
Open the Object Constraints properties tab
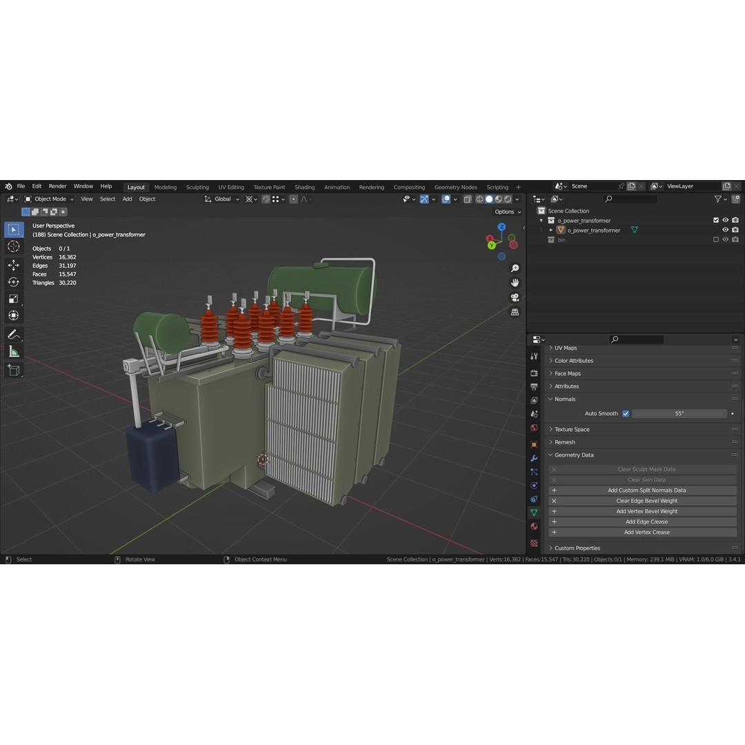tap(534, 499)
